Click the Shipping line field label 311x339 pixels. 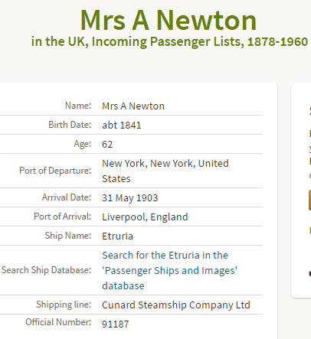(x=64, y=305)
